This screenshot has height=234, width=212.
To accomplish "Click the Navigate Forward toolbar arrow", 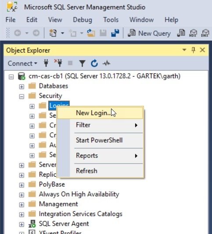I will [36, 33].
